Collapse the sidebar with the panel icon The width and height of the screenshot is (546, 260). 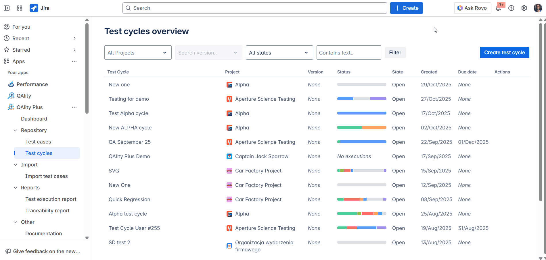point(7,8)
